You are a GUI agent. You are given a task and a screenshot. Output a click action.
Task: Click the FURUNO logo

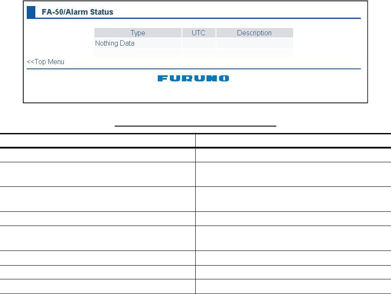tap(193, 78)
